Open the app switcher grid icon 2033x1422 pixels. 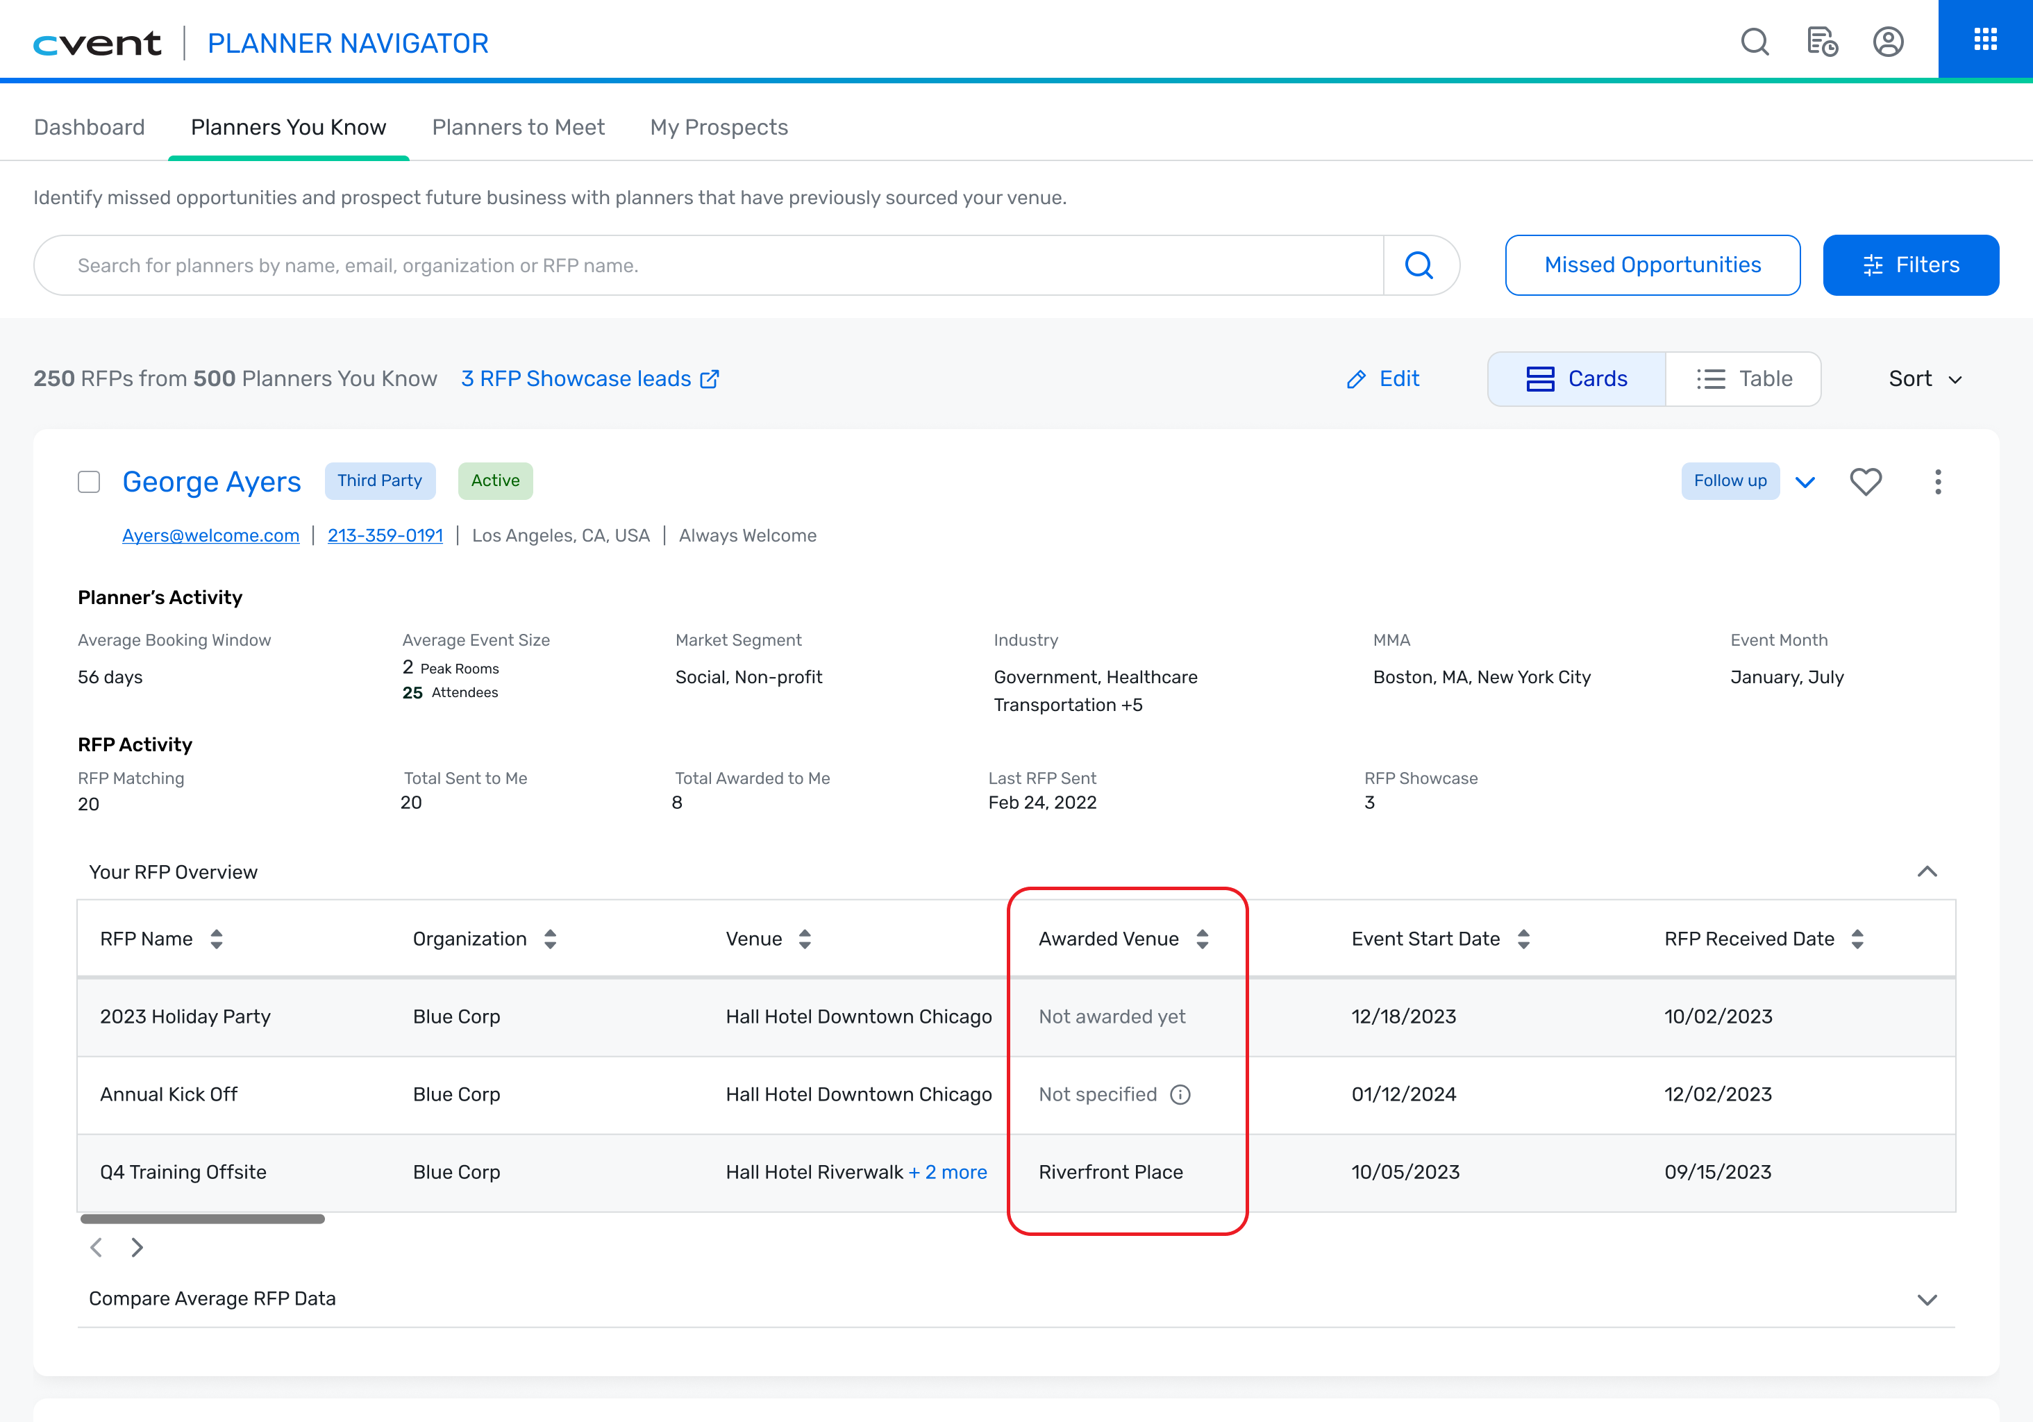(x=1985, y=40)
